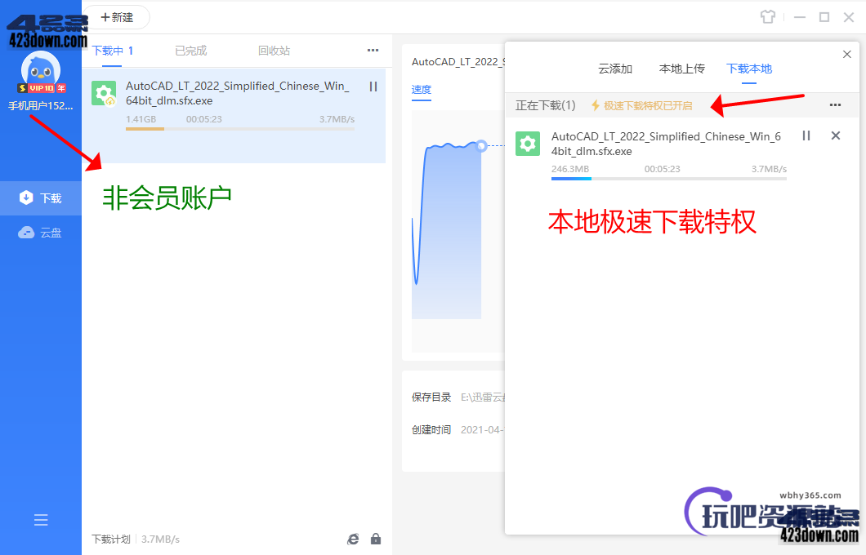
Task: Click the 下载计划 status entry
Action: click(x=111, y=539)
